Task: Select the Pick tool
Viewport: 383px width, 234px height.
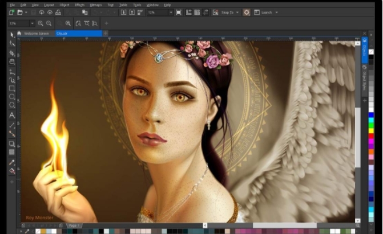Action: coord(12,35)
